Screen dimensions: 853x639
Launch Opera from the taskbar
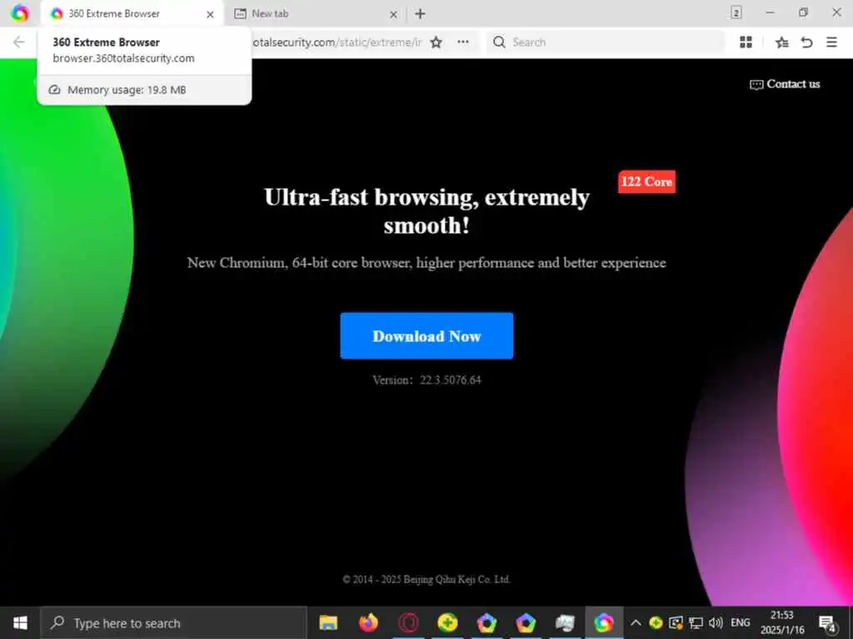click(x=408, y=622)
